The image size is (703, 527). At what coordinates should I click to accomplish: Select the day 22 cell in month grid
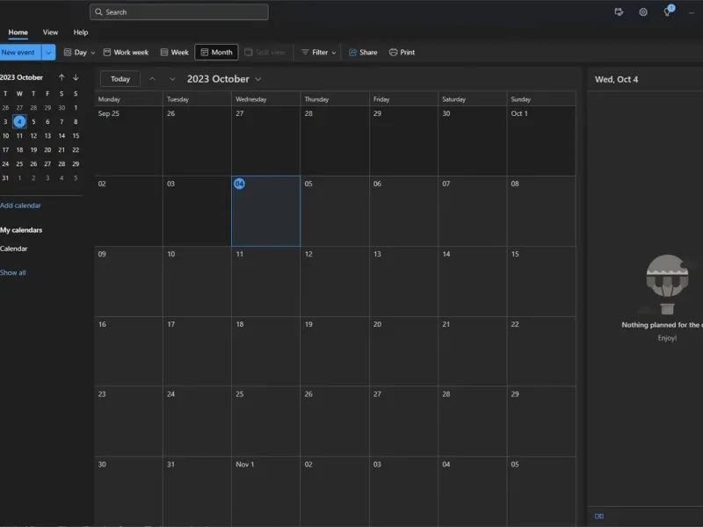coord(541,351)
